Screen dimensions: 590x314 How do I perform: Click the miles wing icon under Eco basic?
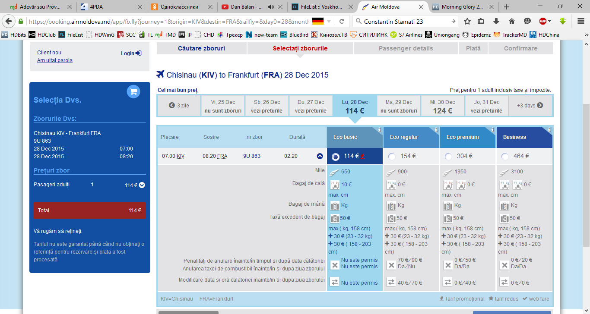(334, 172)
